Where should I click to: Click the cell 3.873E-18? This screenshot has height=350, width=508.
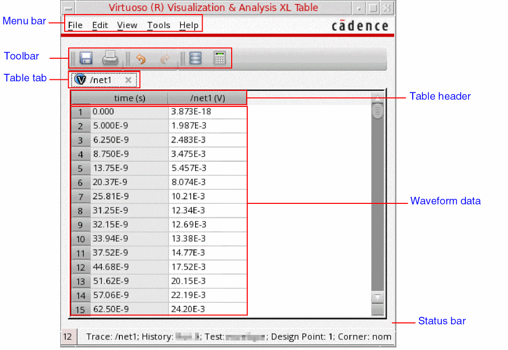click(208, 112)
